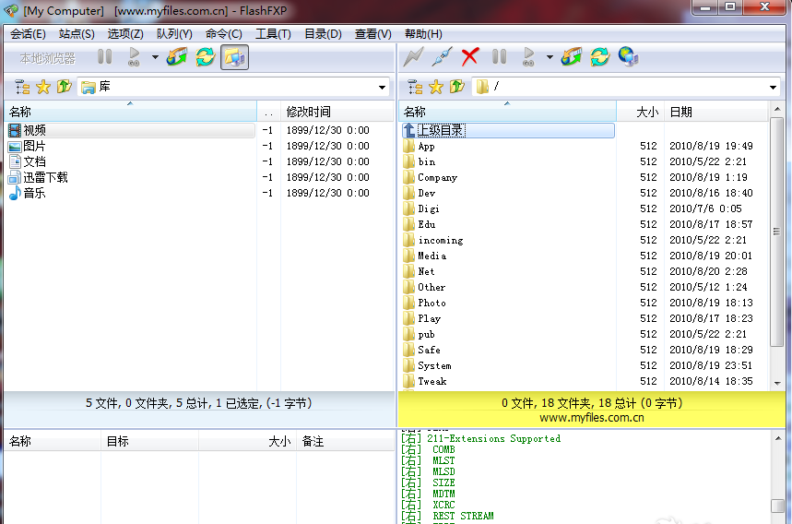Click the connect lightning icon in right pane
The image size is (792, 524).
[413, 56]
